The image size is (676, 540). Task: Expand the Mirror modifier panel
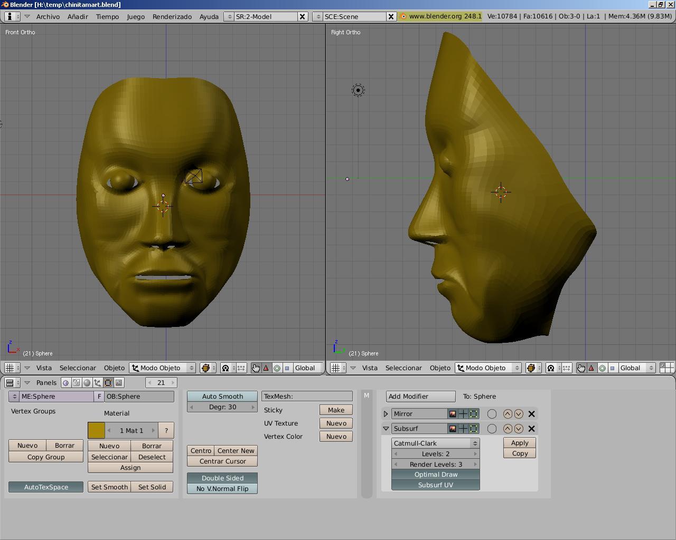pyautogui.click(x=386, y=414)
